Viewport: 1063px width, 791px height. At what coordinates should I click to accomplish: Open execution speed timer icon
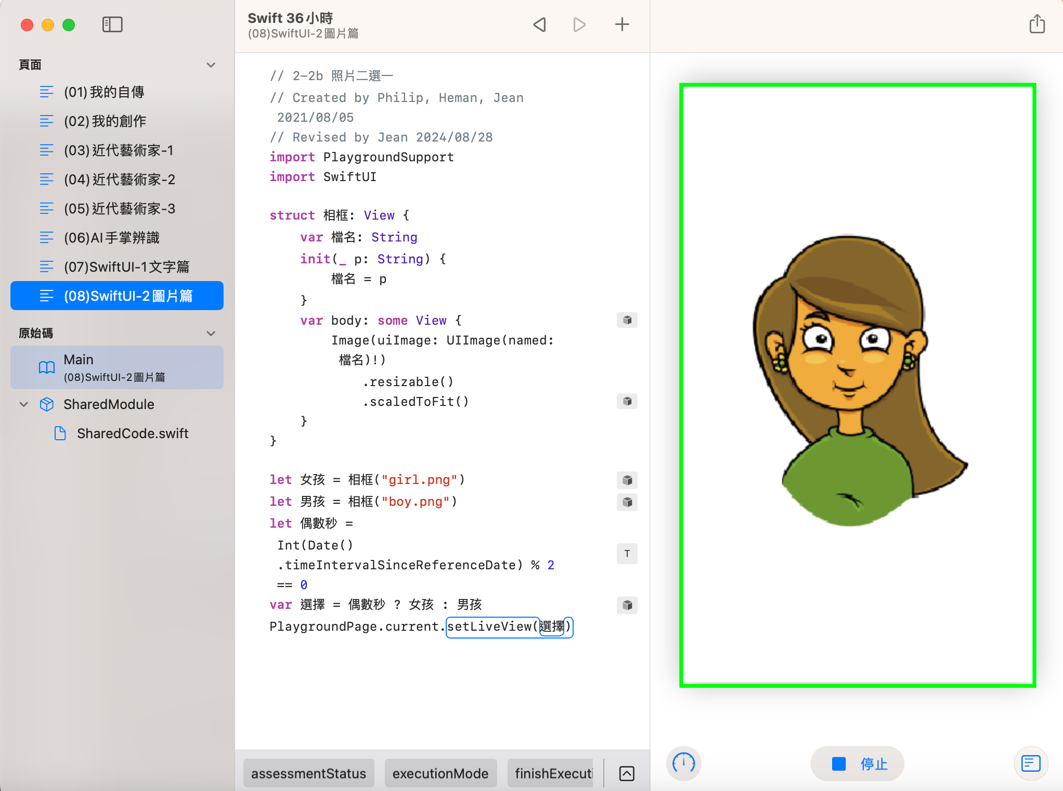point(683,763)
